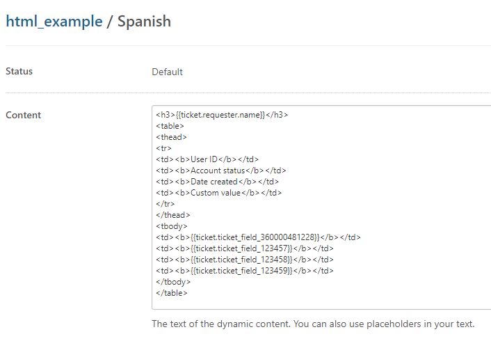491x341 pixels.
Task: Click the 'Content' field label
Action: point(23,115)
